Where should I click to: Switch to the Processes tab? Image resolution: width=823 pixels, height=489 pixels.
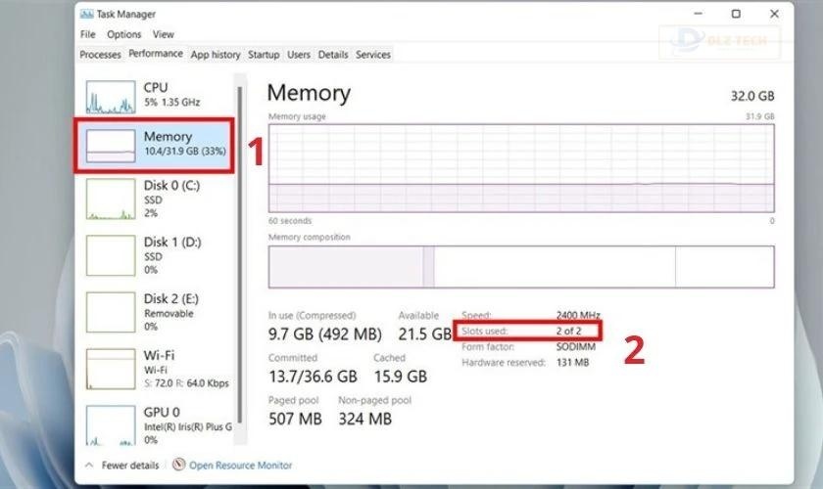click(x=100, y=55)
